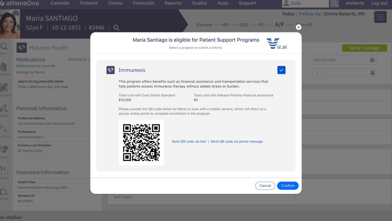Click the Member ID W1259801 value
This screenshot has height=221, width=392.
(25, 201)
